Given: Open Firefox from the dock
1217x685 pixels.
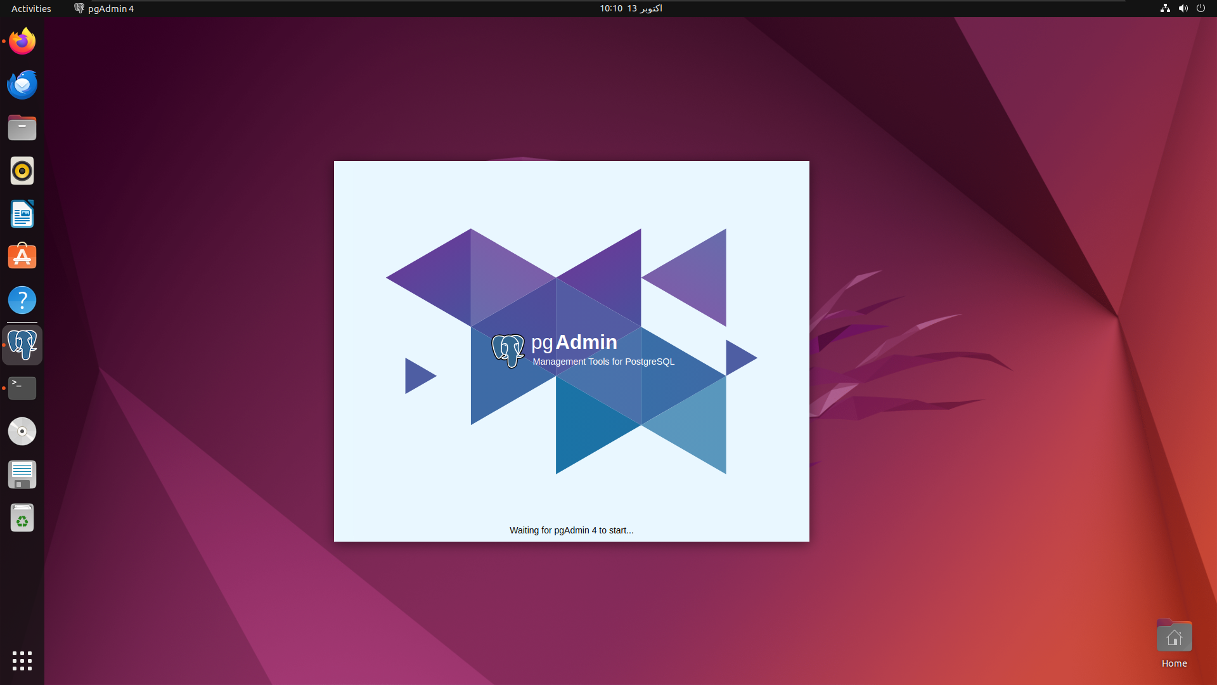Looking at the screenshot, I should 22,41.
